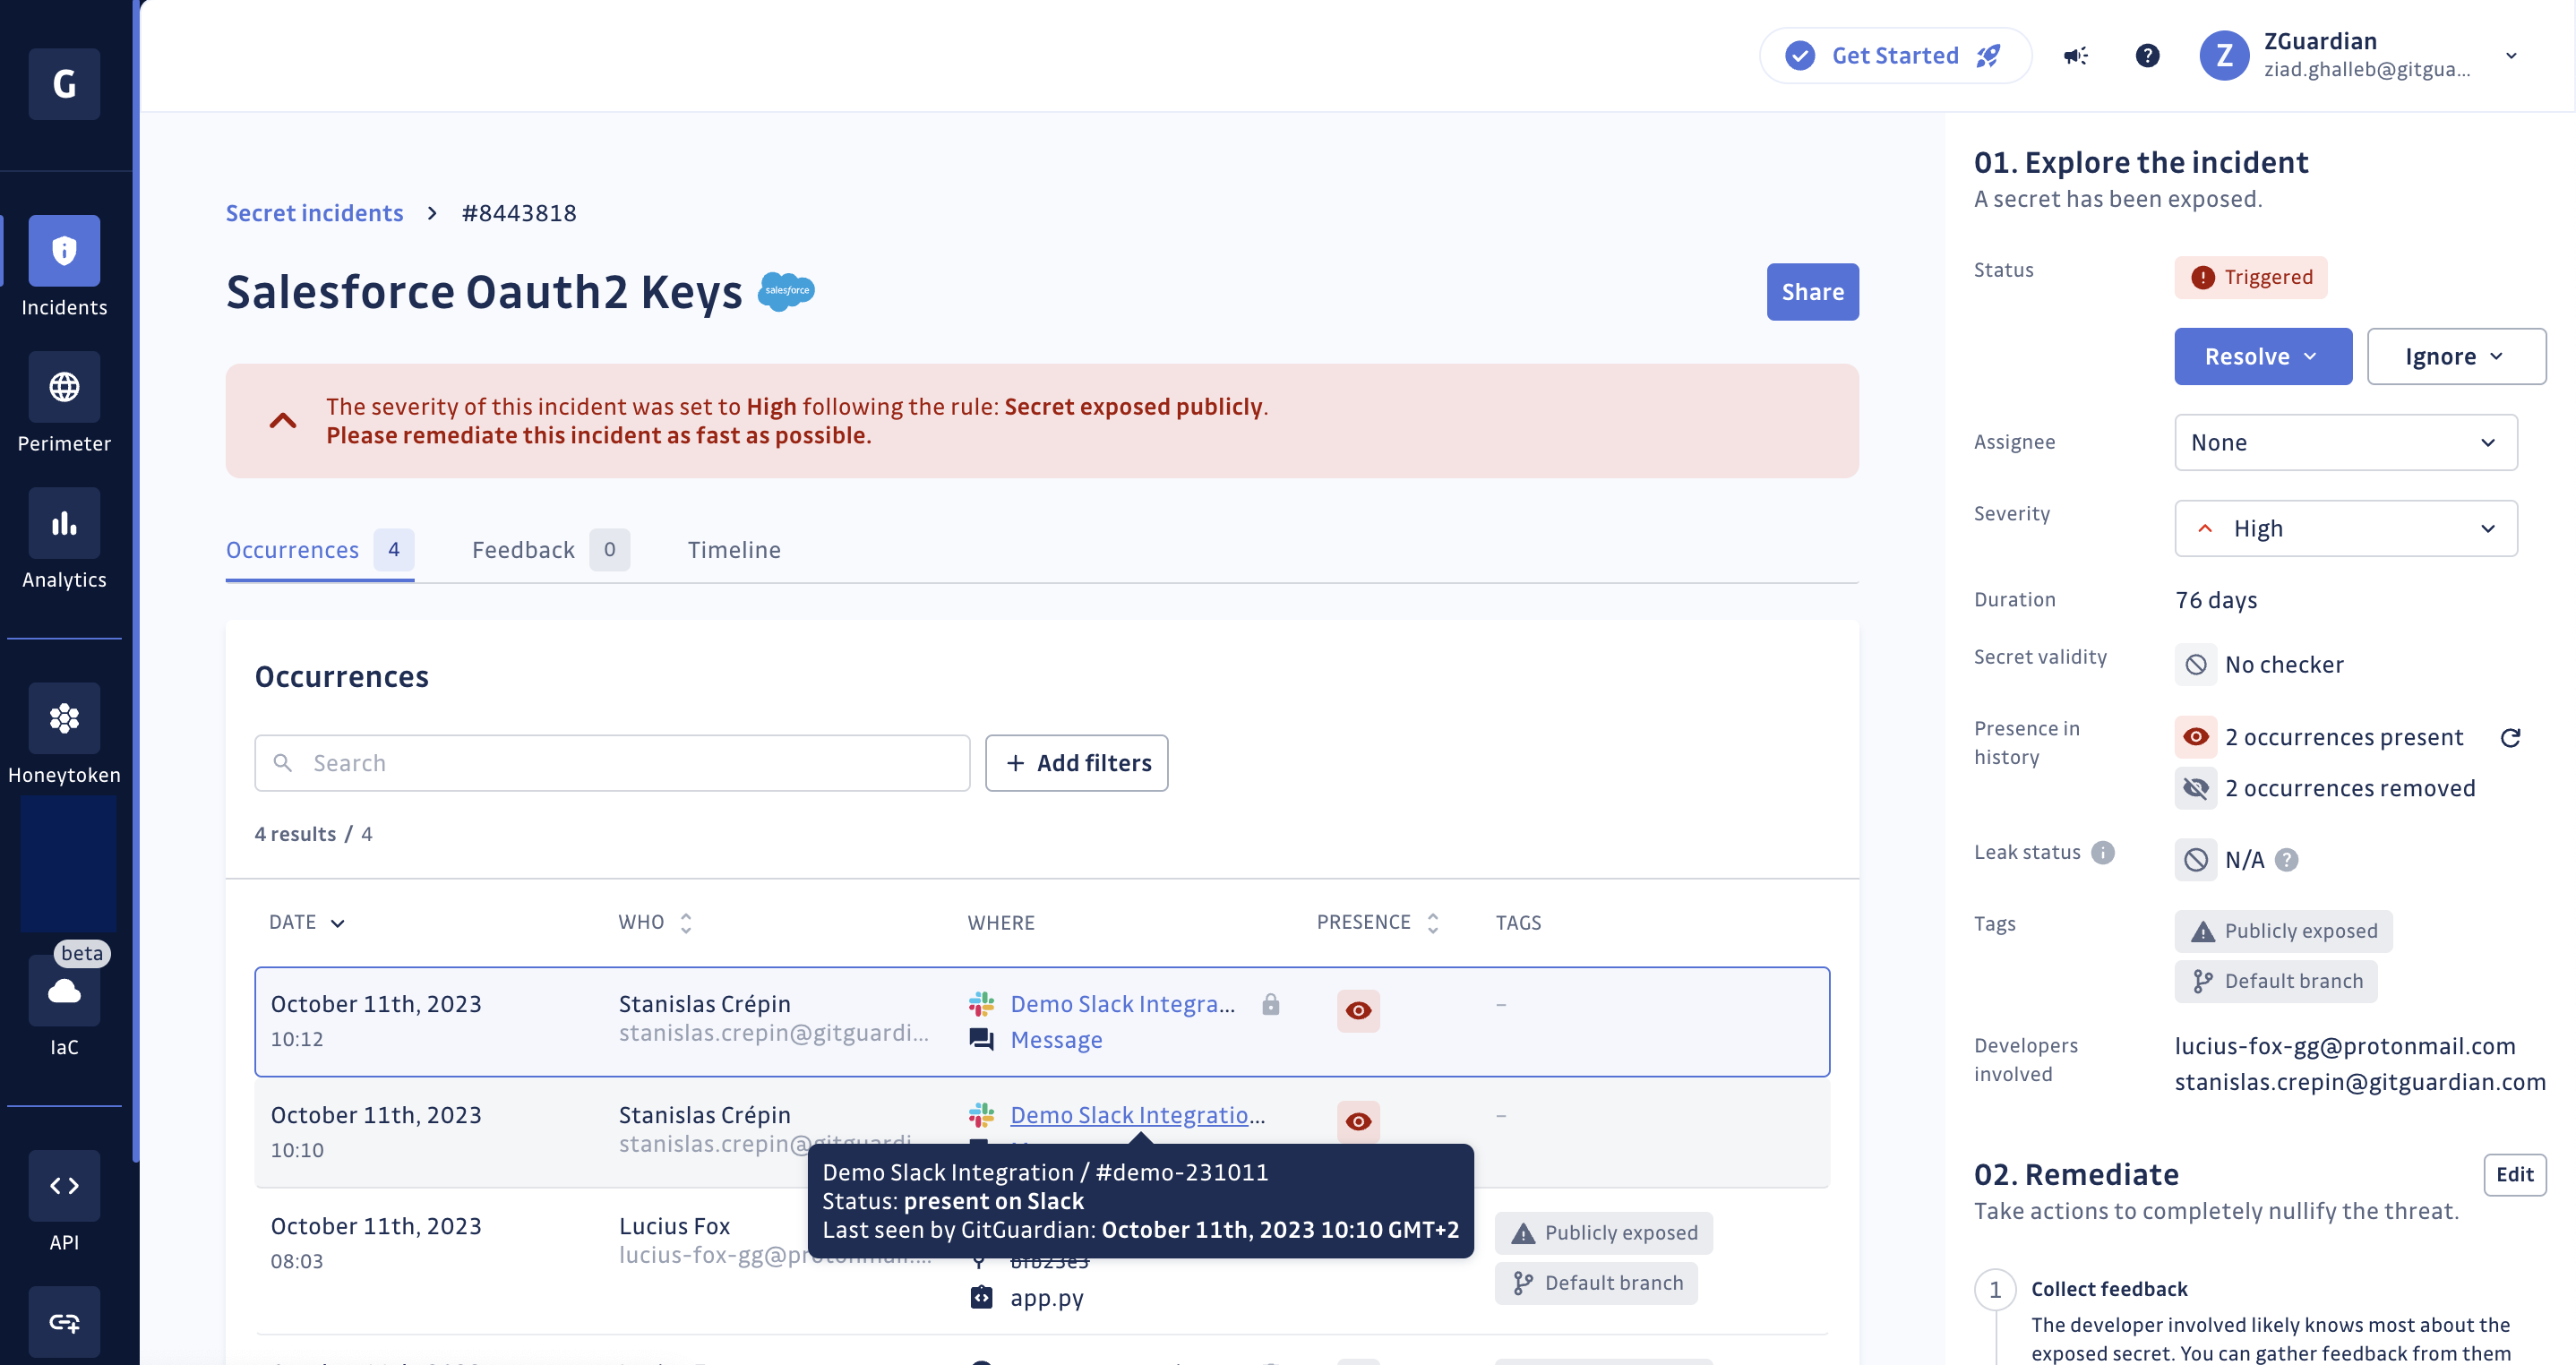
Task: Expand the account menu next to ZGuardian
Action: [x=2512, y=56]
